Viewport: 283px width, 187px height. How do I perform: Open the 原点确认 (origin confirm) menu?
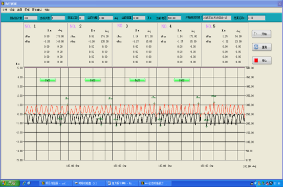pos(37,10)
